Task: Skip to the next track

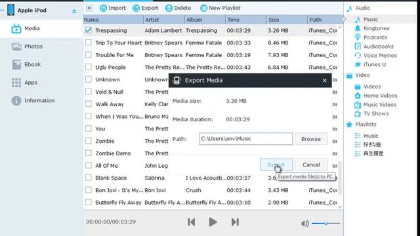Action: point(235,222)
